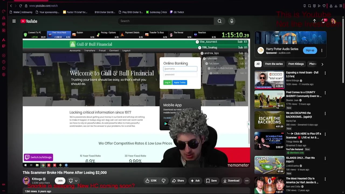The image size is (345, 194).
Task: Show more filter chips with arrow
Action: coord(322,64)
